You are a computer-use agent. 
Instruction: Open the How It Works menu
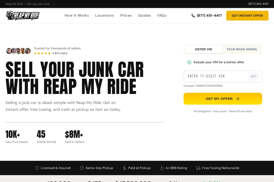point(77,16)
